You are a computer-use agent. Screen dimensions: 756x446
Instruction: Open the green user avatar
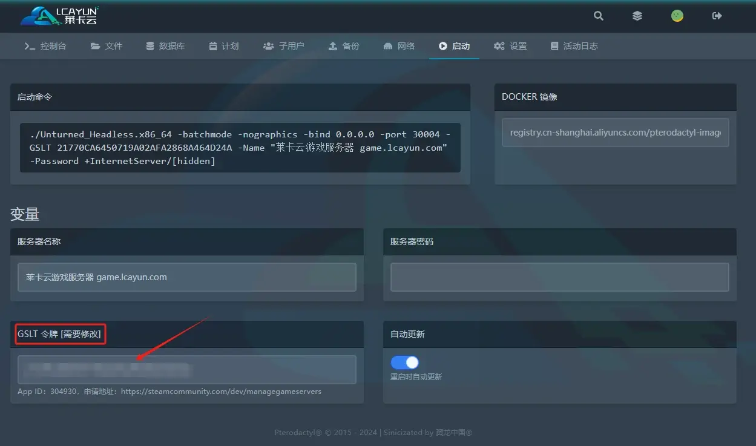click(677, 16)
